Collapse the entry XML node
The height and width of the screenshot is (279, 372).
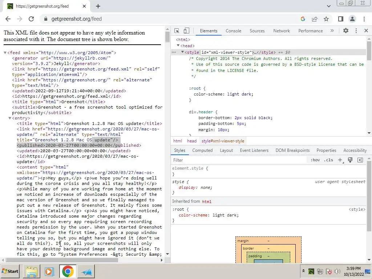point(10,118)
